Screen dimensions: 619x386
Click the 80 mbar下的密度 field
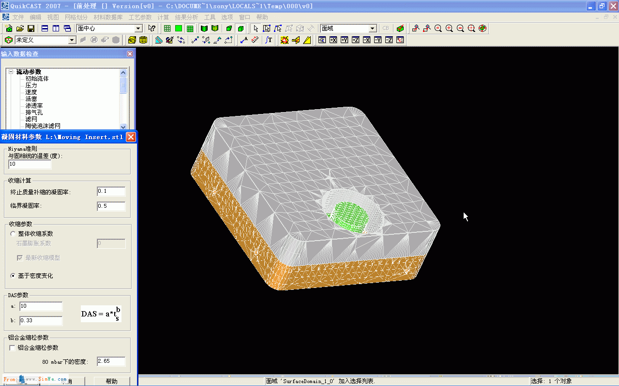pyautogui.click(x=111, y=361)
